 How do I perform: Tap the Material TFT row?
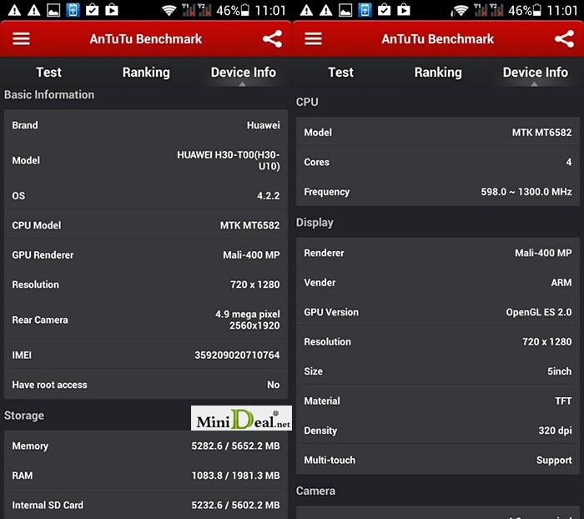click(x=438, y=401)
